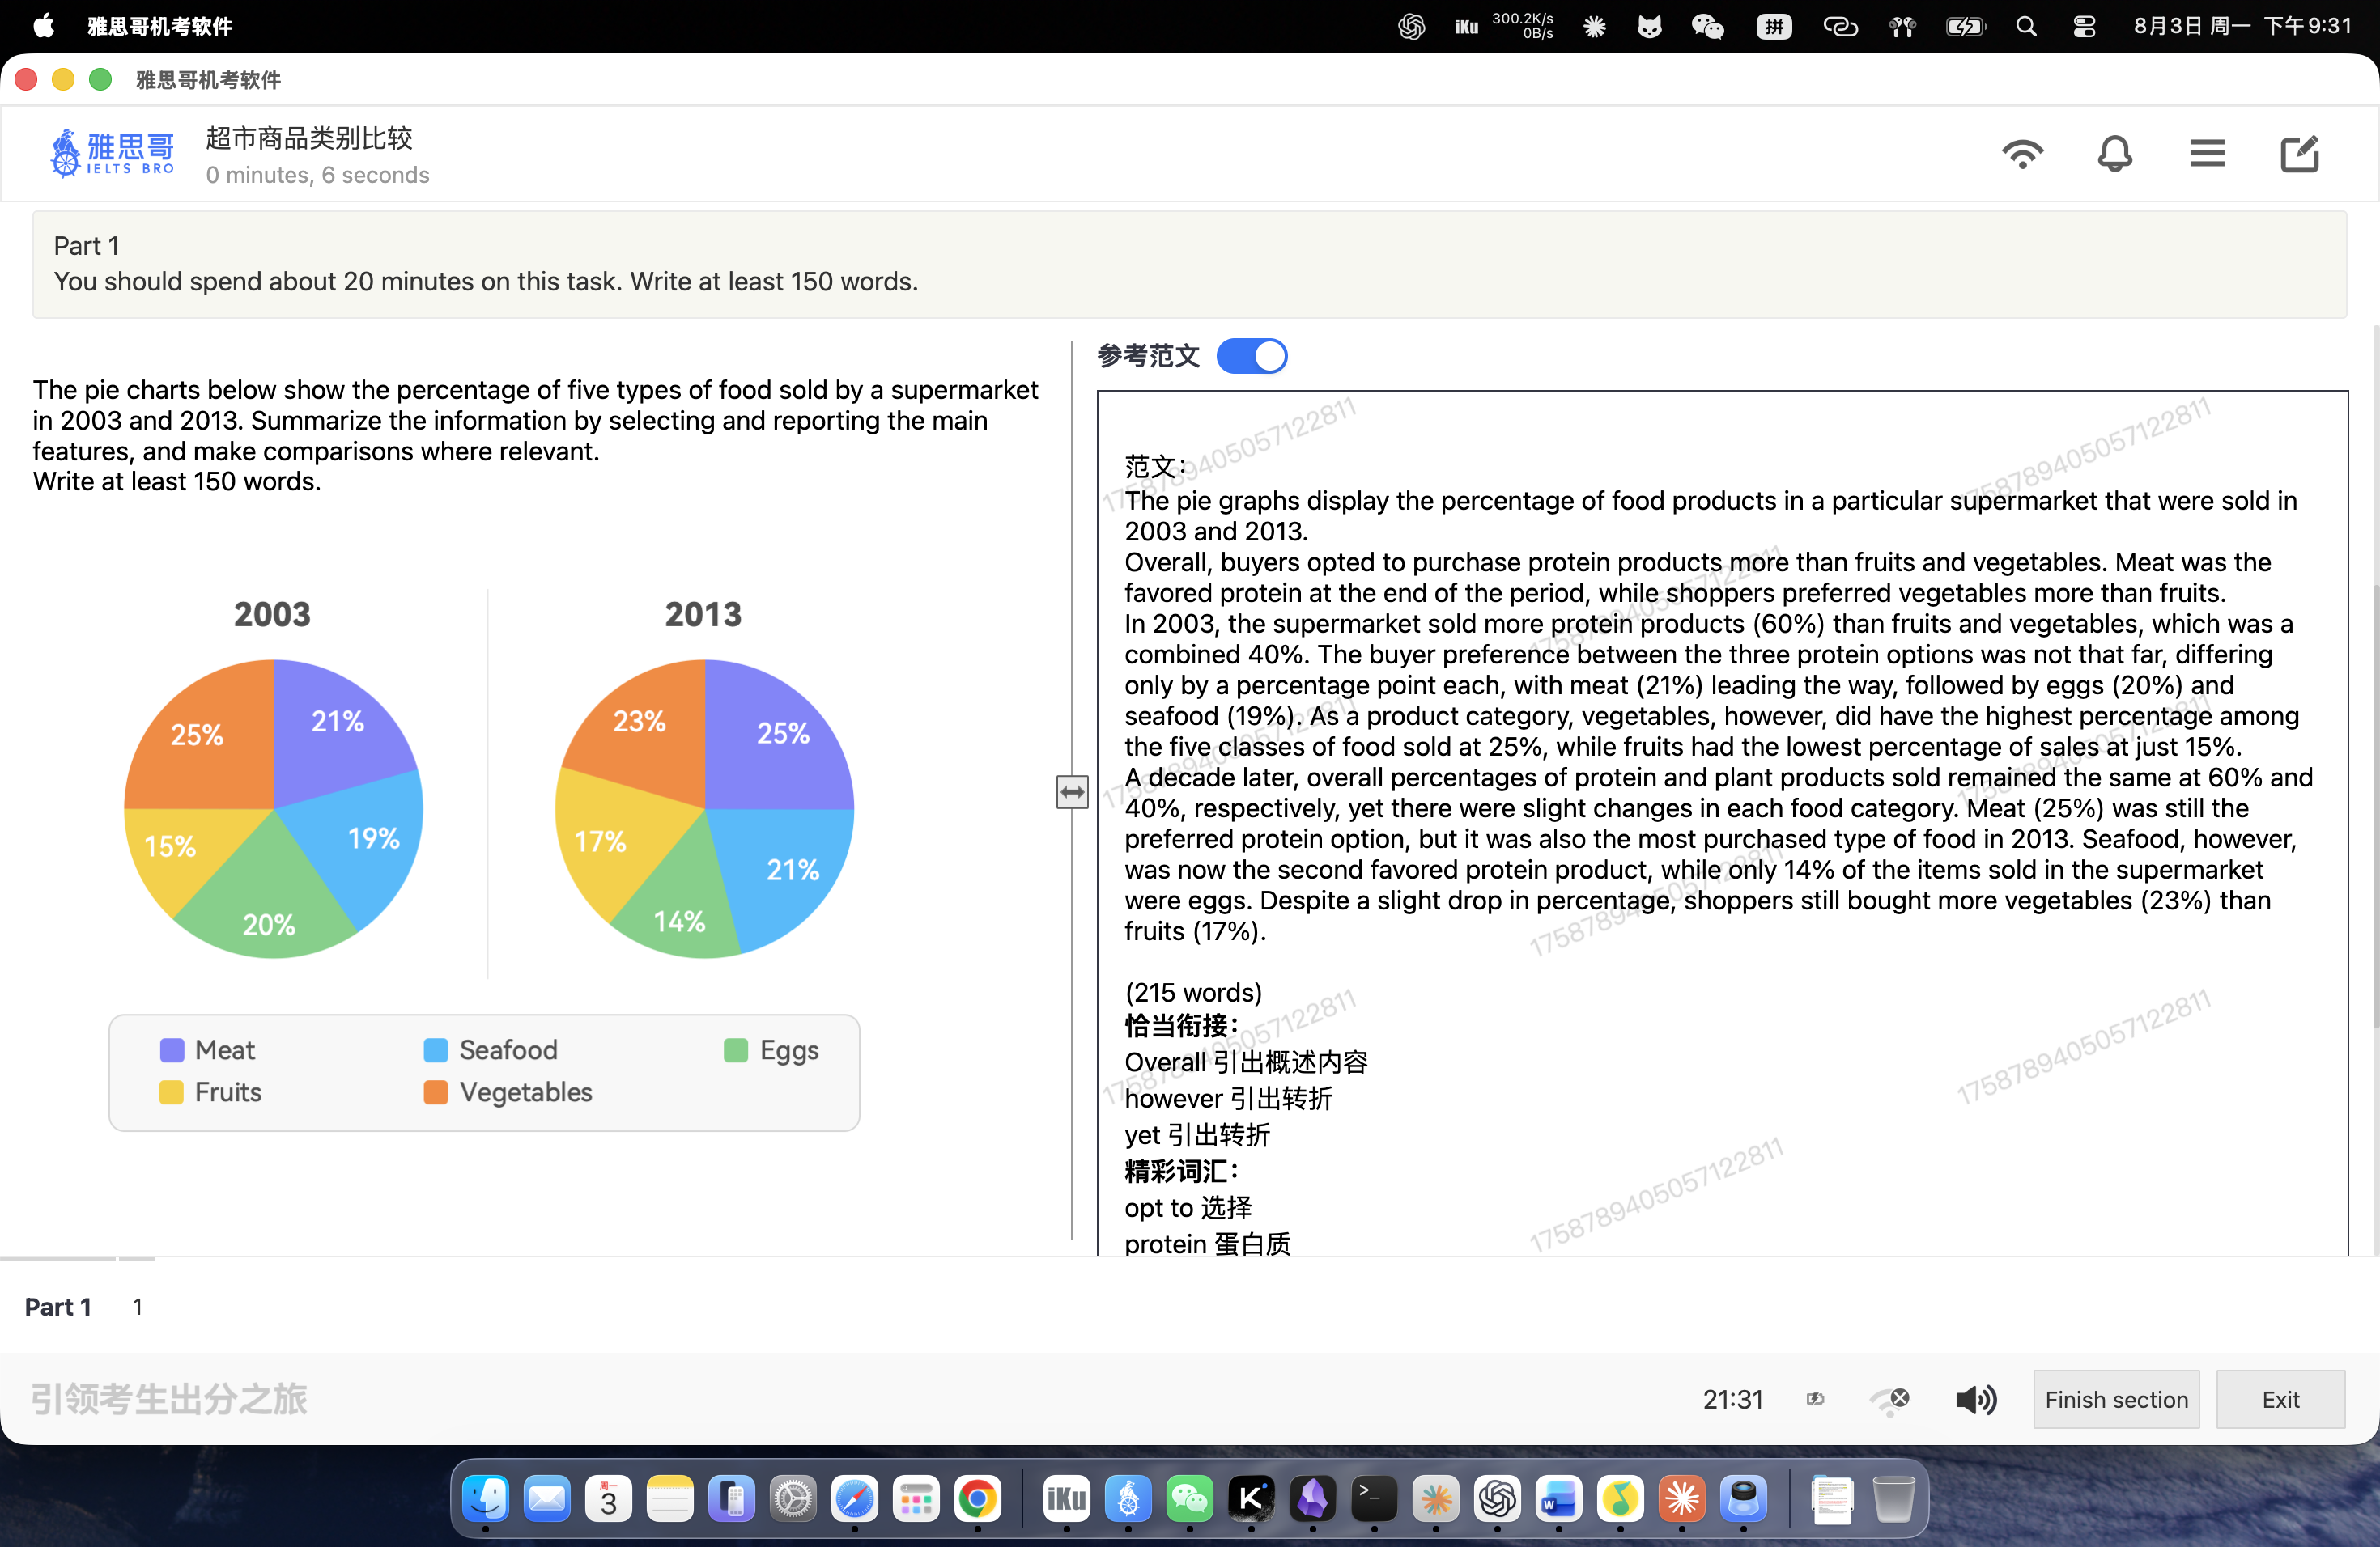Click the Exit button
The width and height of the screenshot is (2380, 1547).
(2280, 1399)
